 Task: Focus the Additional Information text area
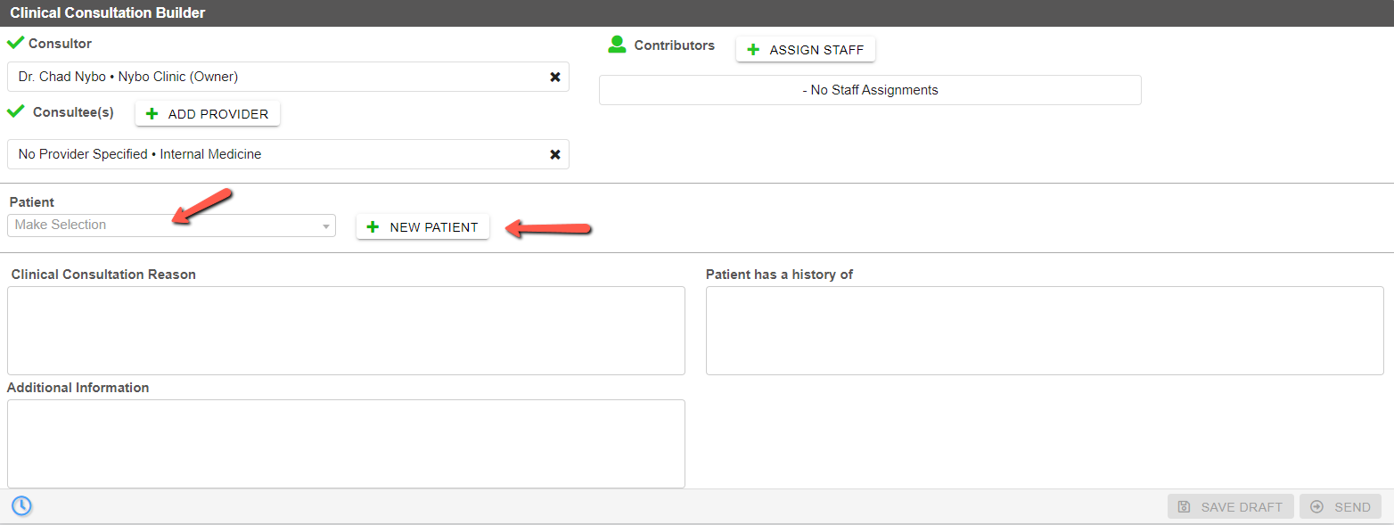point(346,444)
